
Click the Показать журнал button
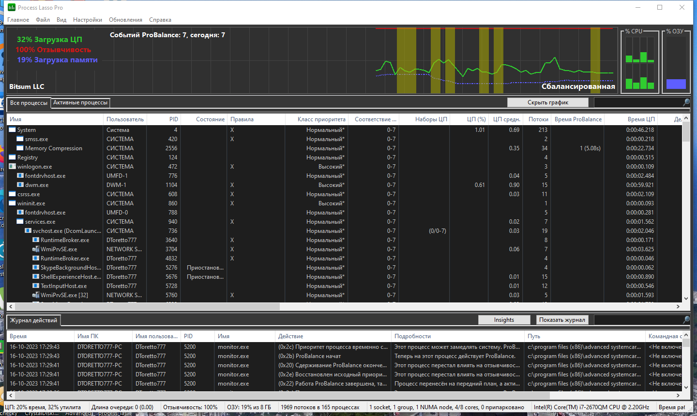point(562,320)
